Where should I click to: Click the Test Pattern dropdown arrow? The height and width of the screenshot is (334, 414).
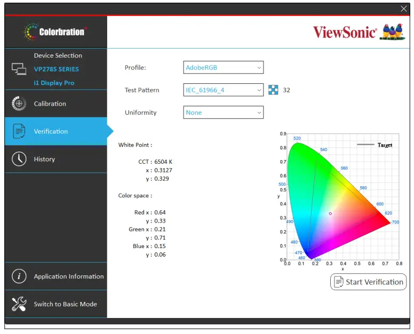(259, 90)
